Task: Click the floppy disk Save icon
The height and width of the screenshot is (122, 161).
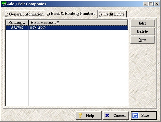Action: (x=135, y=116)
